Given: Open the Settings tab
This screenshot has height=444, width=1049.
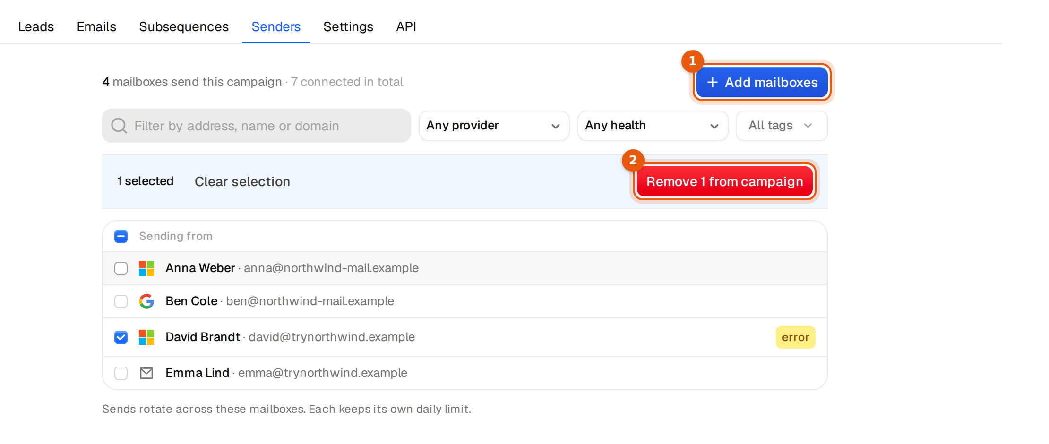Looking at the screenshot, I should point(348,26).
